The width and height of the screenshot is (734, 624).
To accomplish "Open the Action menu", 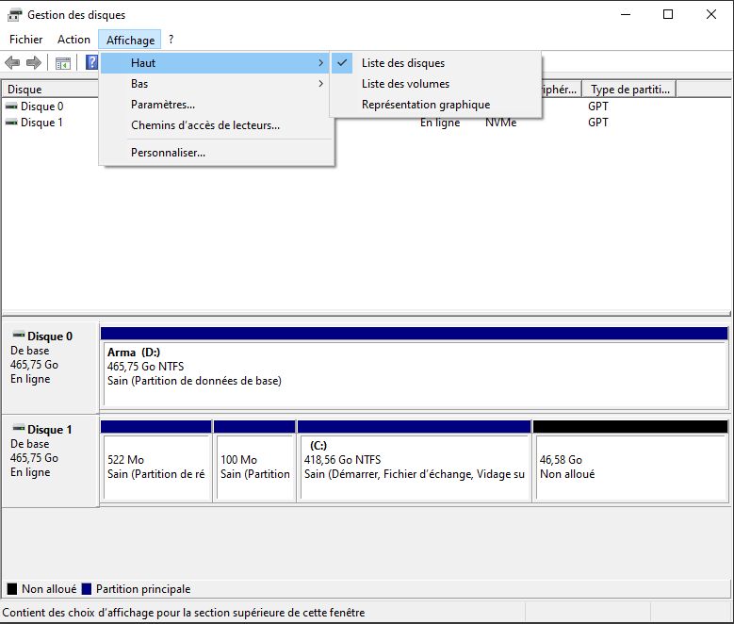I will click(x=73, y=40).
